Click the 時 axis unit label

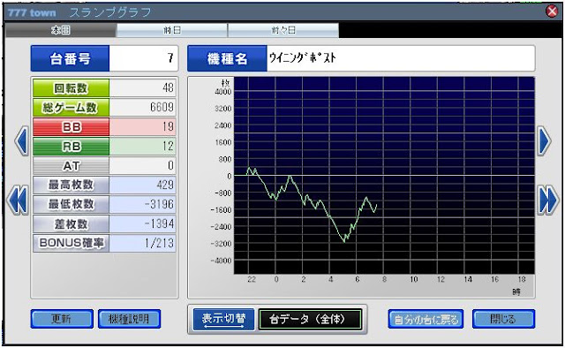[516, 292]
